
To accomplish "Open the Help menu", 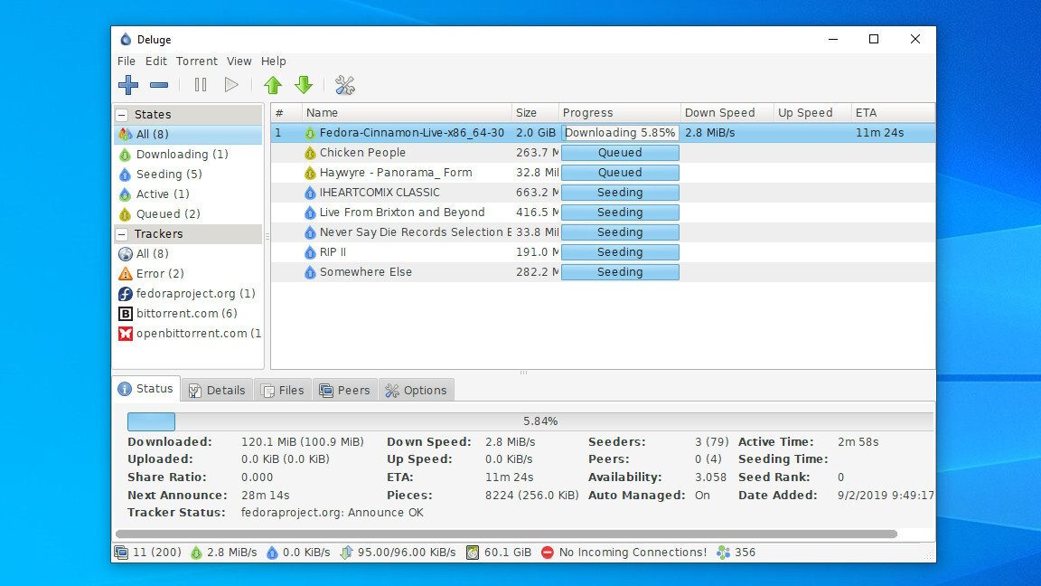I will coord(274,61).
